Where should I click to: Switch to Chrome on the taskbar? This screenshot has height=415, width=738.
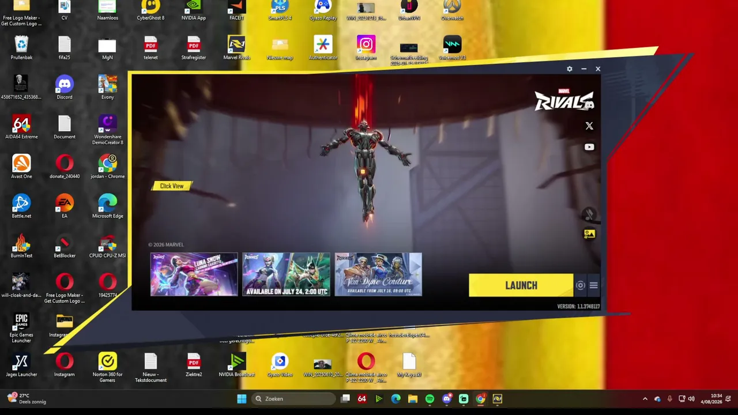coord(480,399)
